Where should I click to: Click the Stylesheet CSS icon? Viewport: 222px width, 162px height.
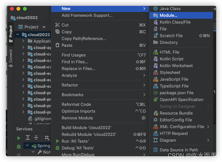[156, 73]
